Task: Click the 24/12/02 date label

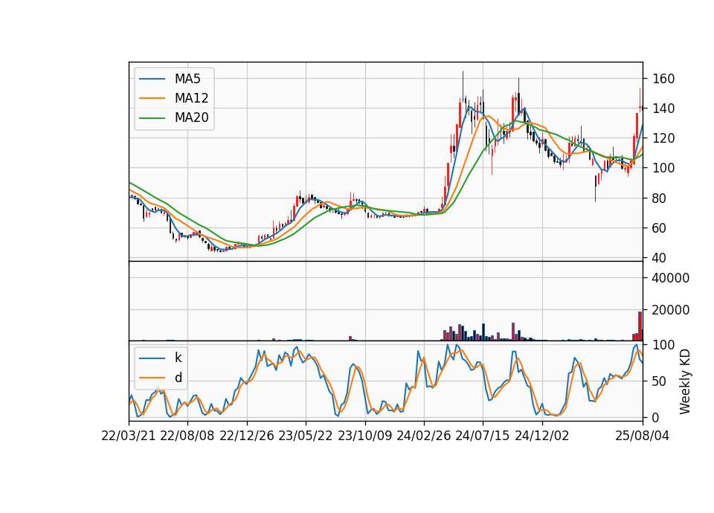Action: 542,436
